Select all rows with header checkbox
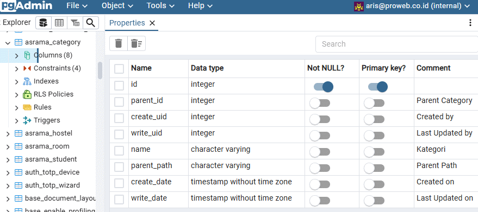The height and width of the screenshot is (212, 478). (119, 69)
